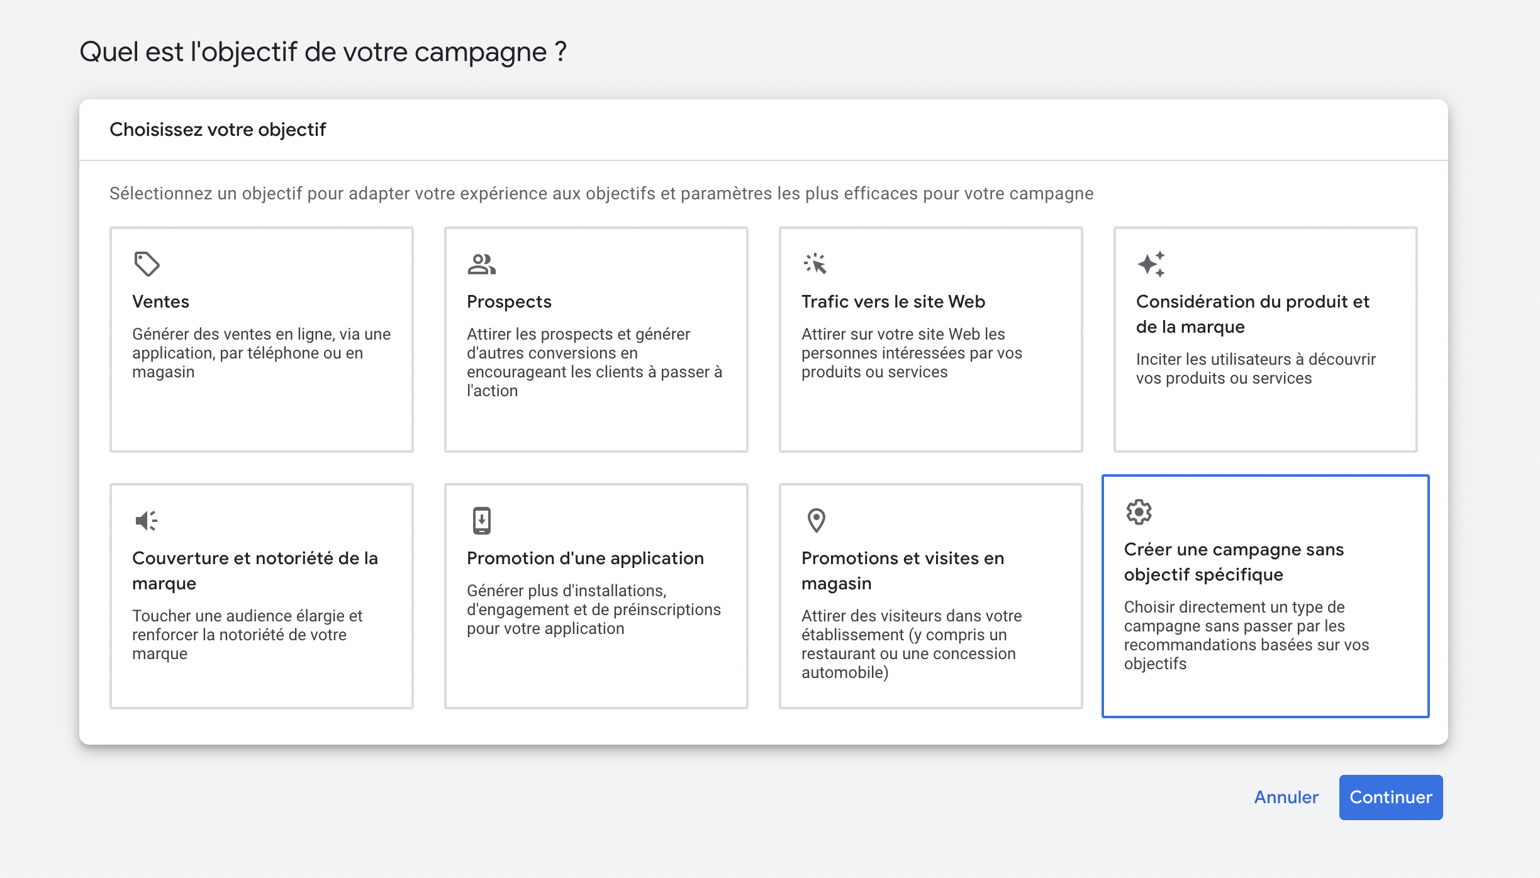Choose Promotion d'une application objective
The width and height of the screenshot is (1540, 878).
[x=596, y=596]
